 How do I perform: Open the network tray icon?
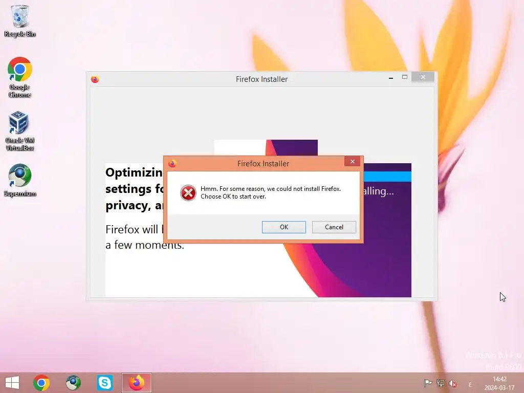[441, 383]
